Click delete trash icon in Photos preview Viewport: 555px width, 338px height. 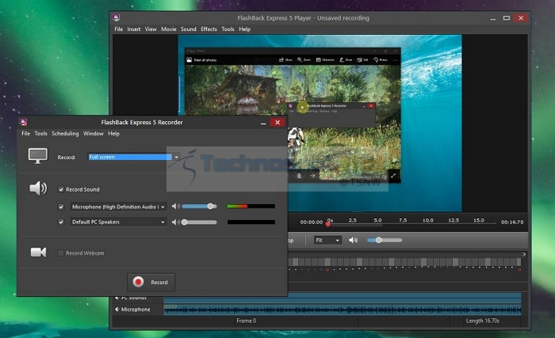299,176
